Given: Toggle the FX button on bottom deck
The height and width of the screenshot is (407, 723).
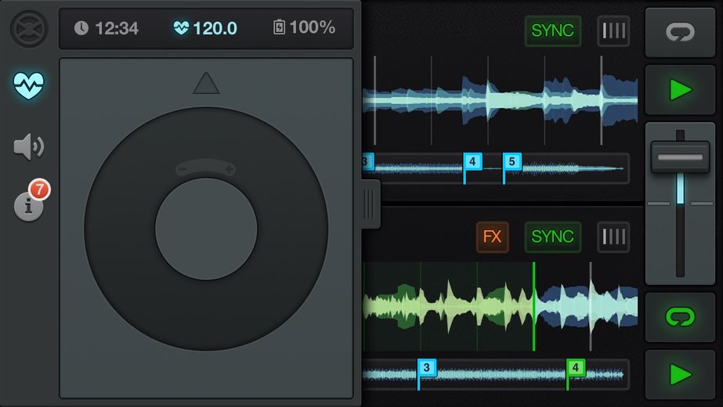Looking at the screenshot, I should (492, 237).
